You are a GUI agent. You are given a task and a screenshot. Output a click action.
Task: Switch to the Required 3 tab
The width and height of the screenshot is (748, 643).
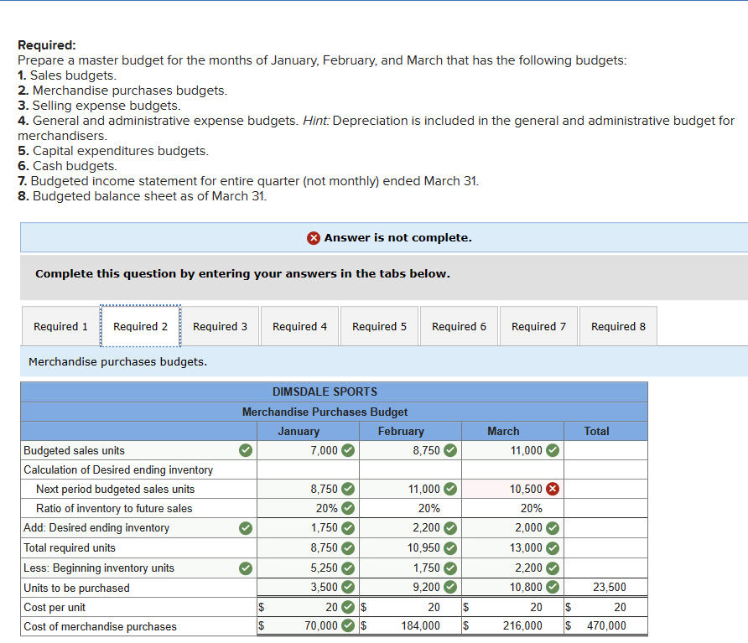(x=220, y=326)
